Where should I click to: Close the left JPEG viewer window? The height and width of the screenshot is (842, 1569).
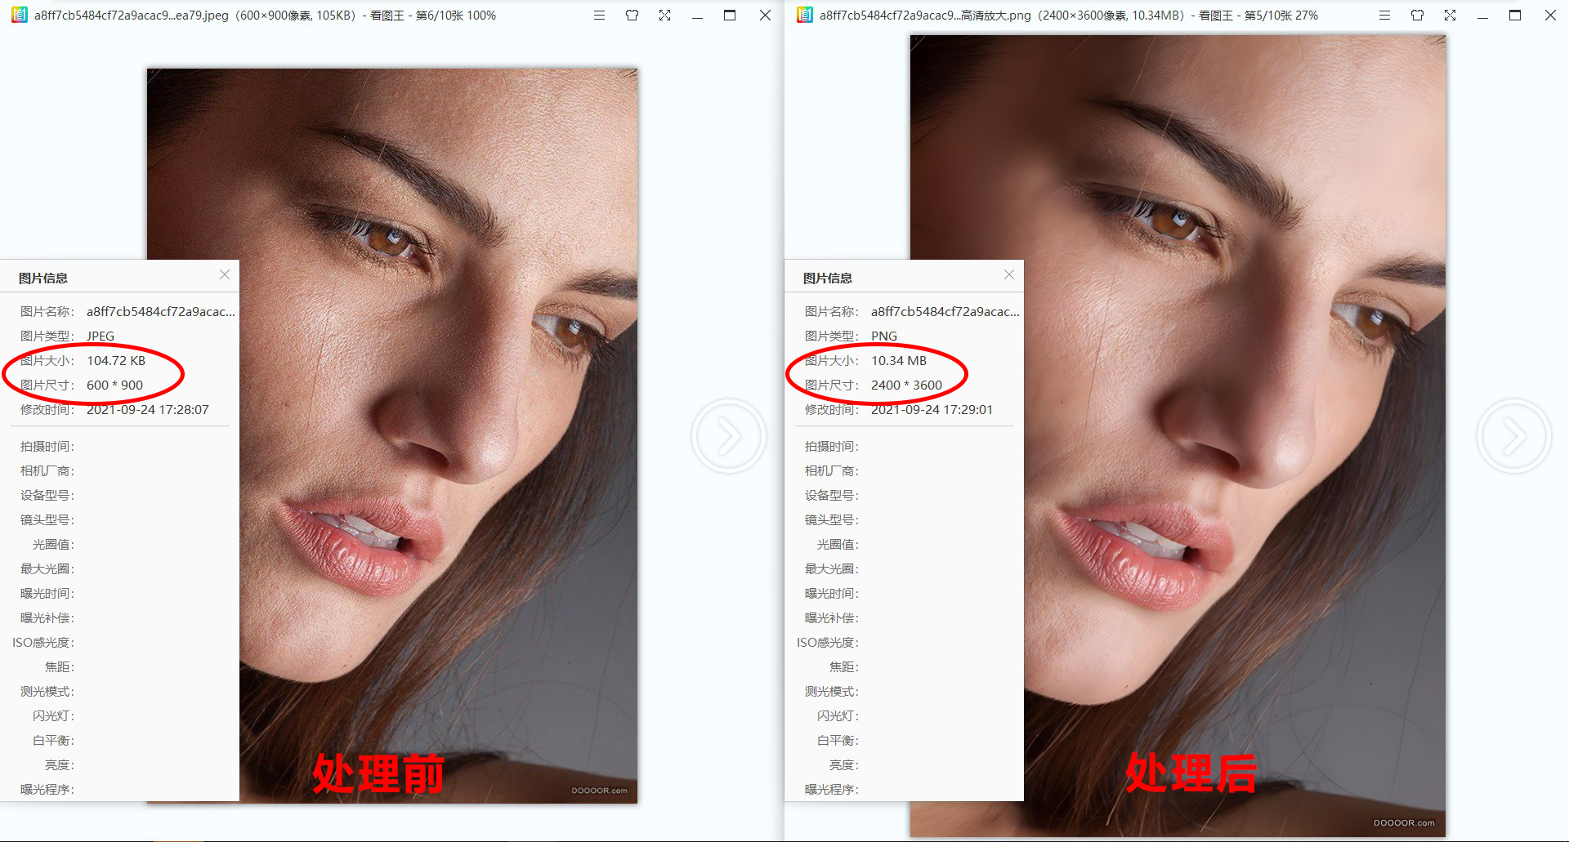[765, 16]
